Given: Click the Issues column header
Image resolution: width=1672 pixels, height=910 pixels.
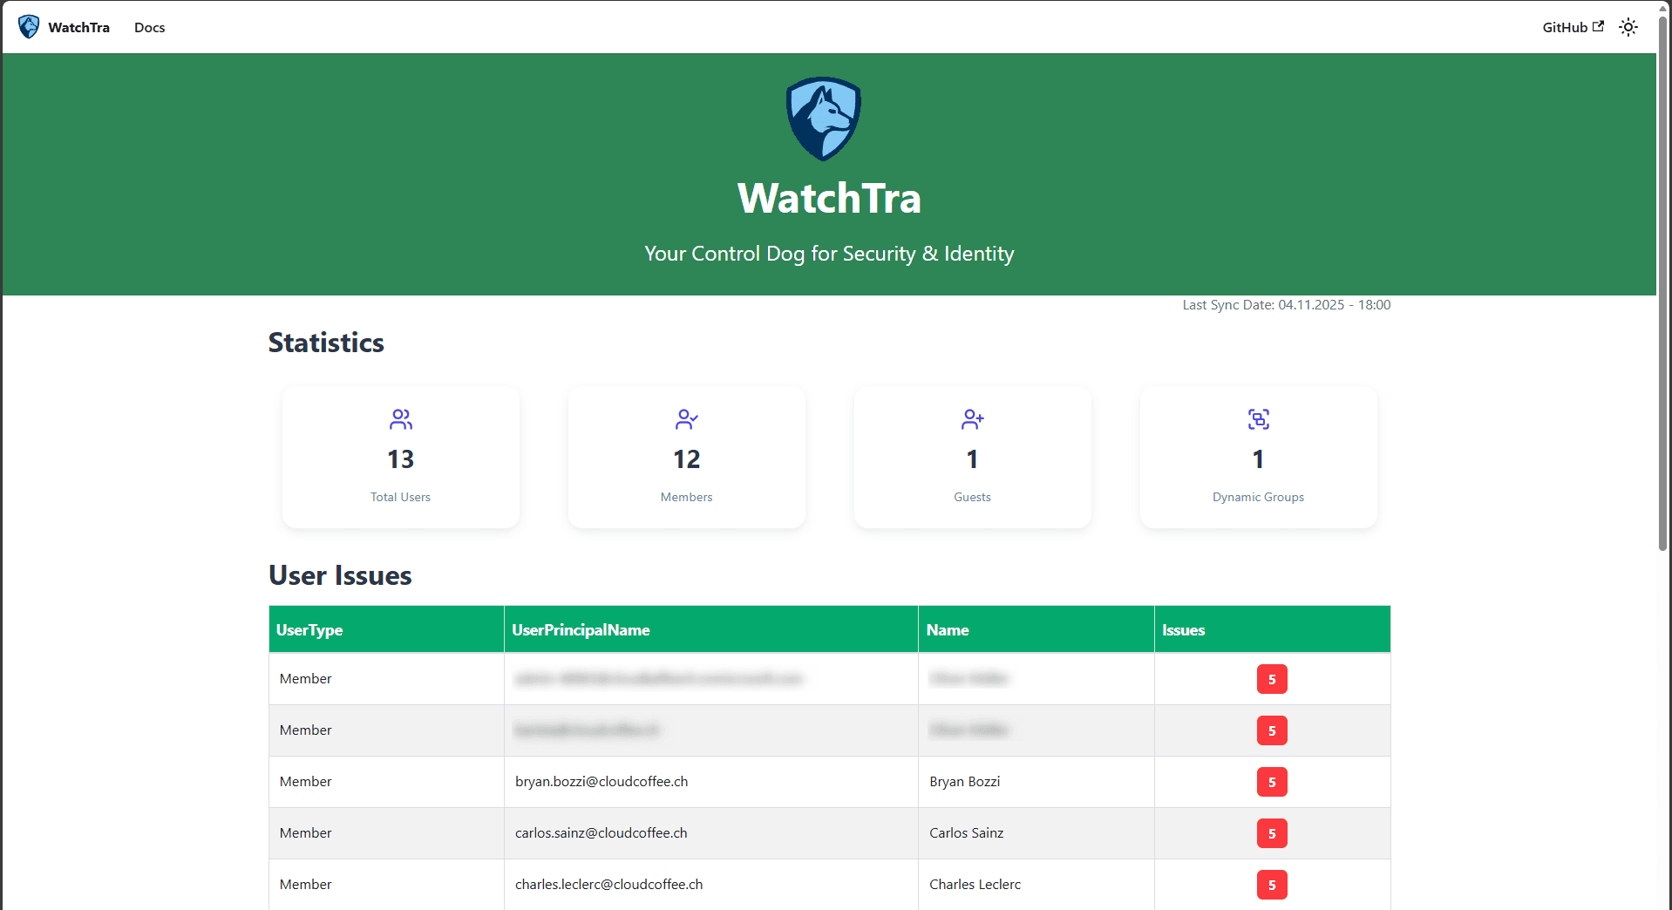Looking at the screenshot, I should (x=1183, y=629).
